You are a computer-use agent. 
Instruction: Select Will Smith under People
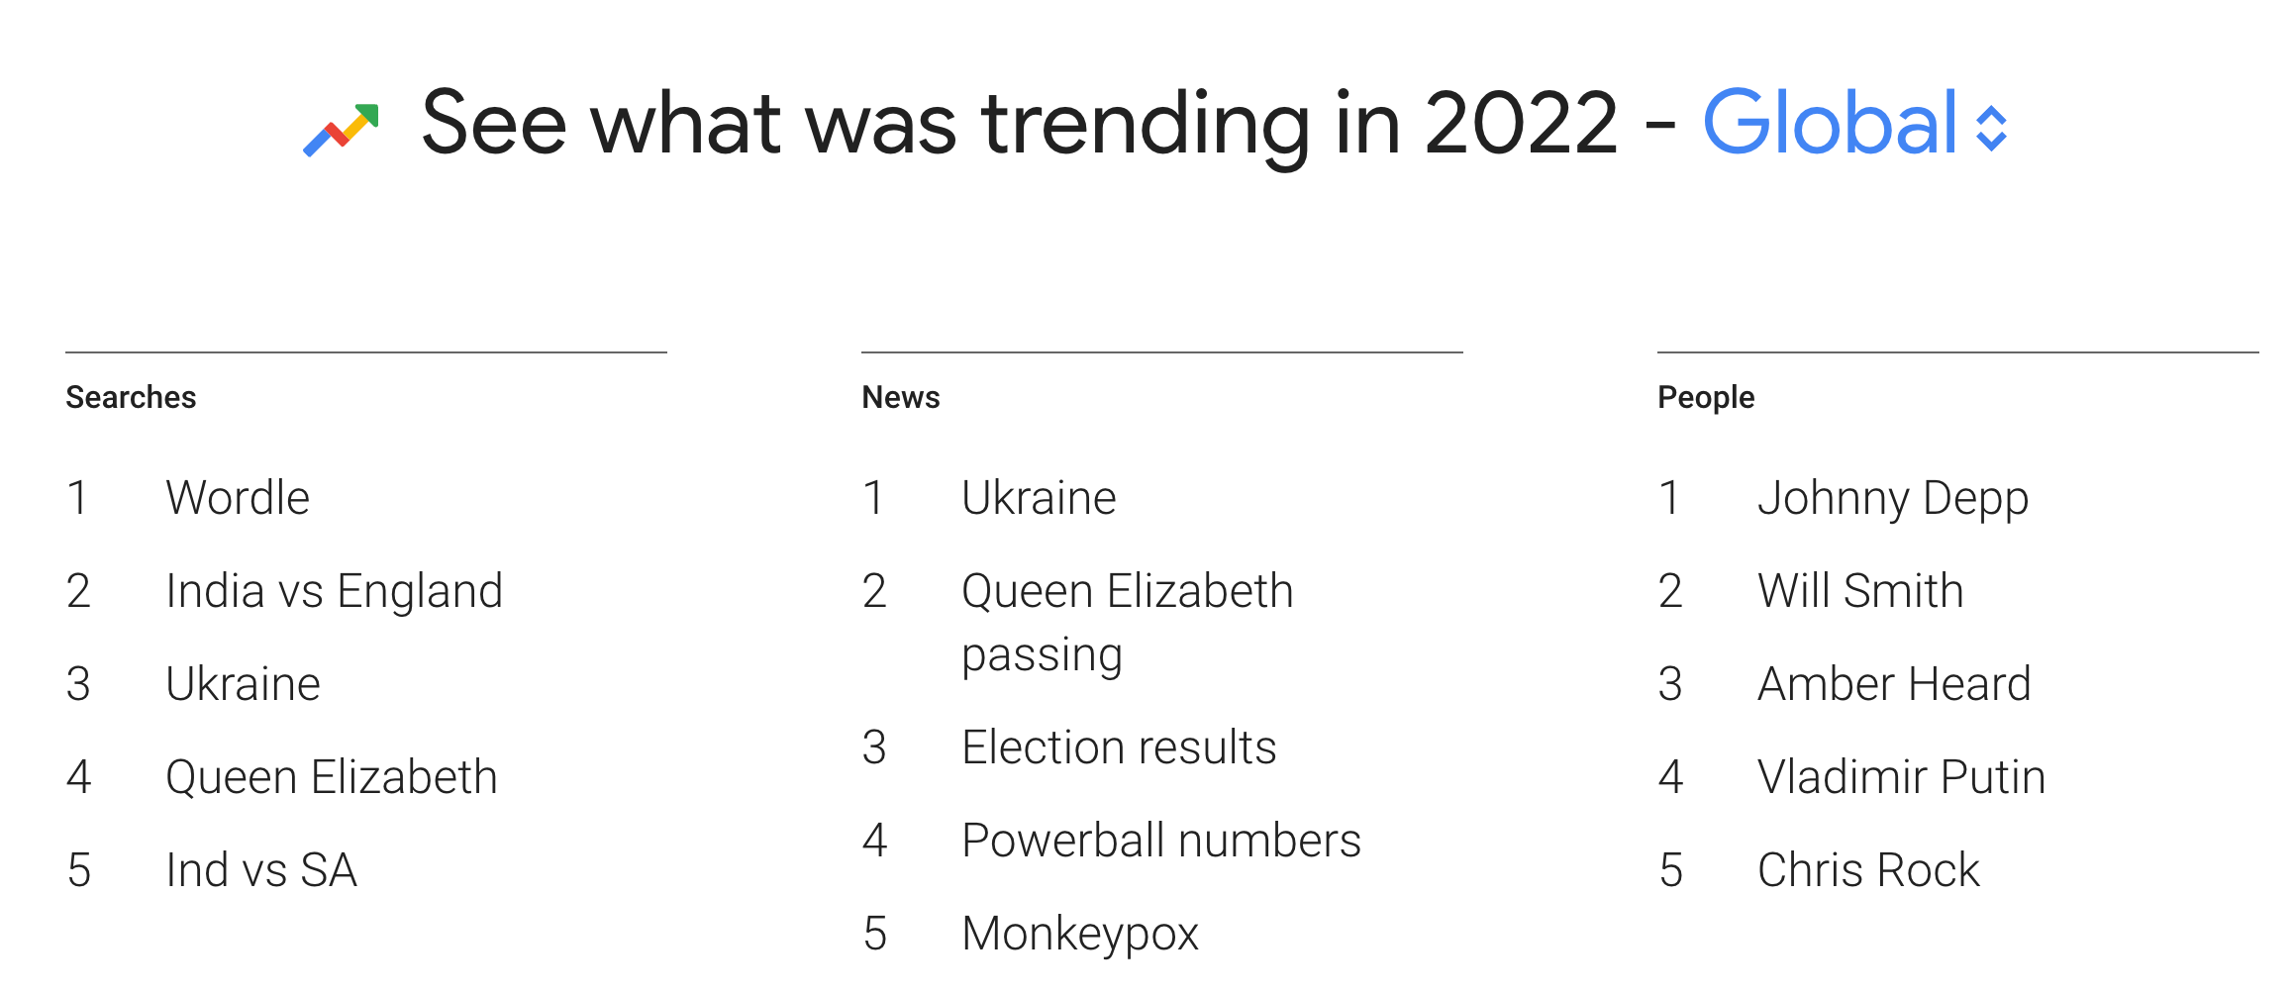pos(1861,591)
